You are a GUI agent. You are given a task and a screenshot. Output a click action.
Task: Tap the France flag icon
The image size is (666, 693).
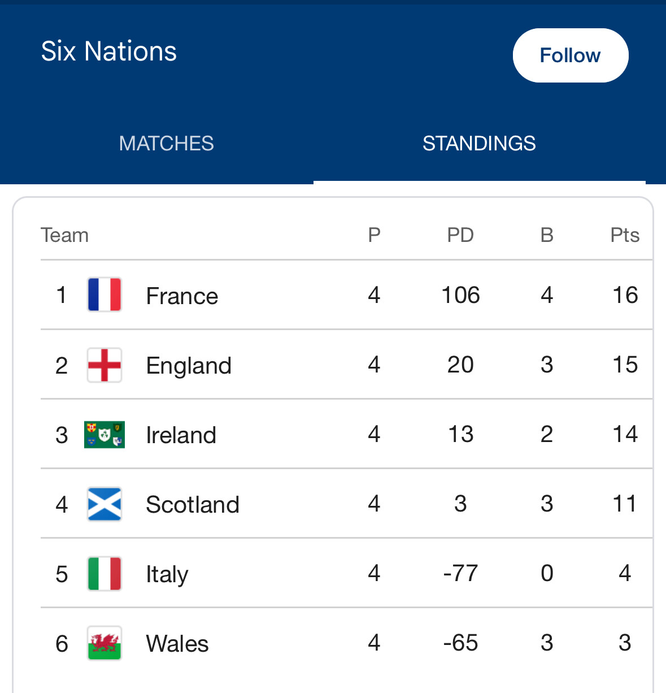coord(105,294)
